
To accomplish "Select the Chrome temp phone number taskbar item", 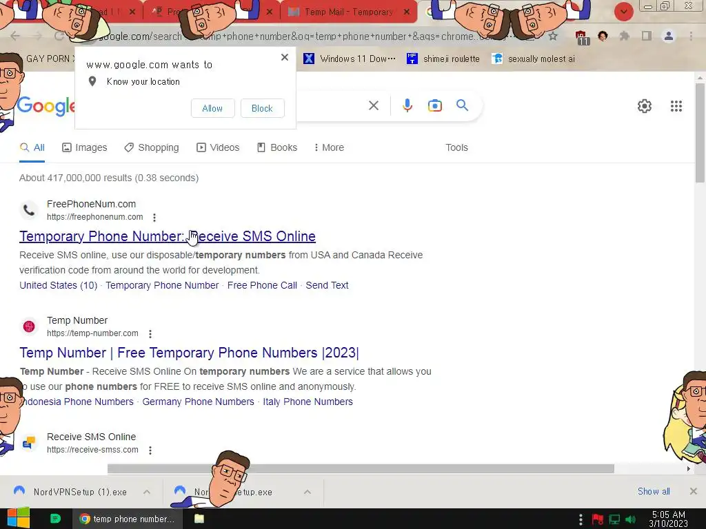I will pos(128,519).
